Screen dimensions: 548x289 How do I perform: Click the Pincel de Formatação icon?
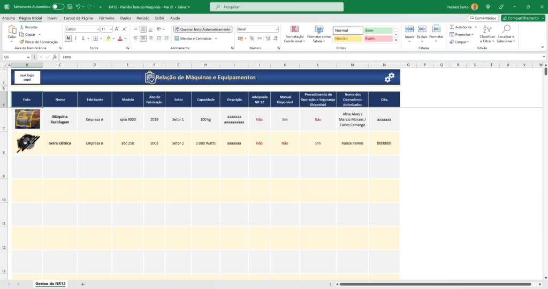22,42
